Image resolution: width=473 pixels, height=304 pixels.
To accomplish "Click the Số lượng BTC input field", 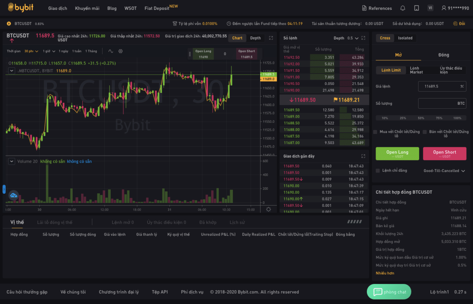I will [x=442, y=103].
